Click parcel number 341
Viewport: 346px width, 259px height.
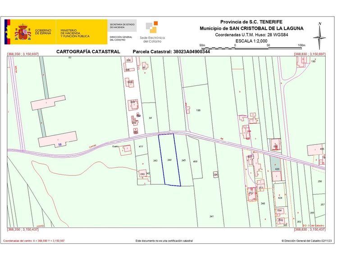coord(211,216)
